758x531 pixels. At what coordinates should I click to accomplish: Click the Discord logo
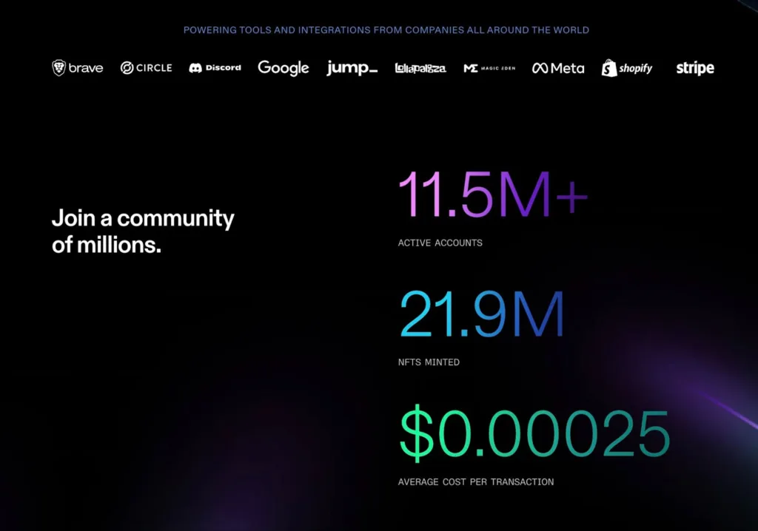215,67
